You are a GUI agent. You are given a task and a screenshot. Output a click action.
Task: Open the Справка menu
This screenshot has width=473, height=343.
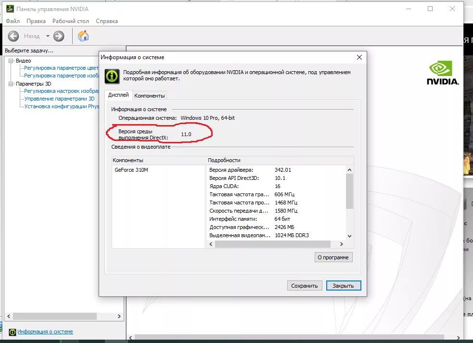107,21
